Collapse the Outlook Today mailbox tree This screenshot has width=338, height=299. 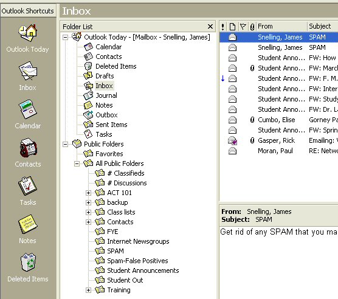coord(65,38)
